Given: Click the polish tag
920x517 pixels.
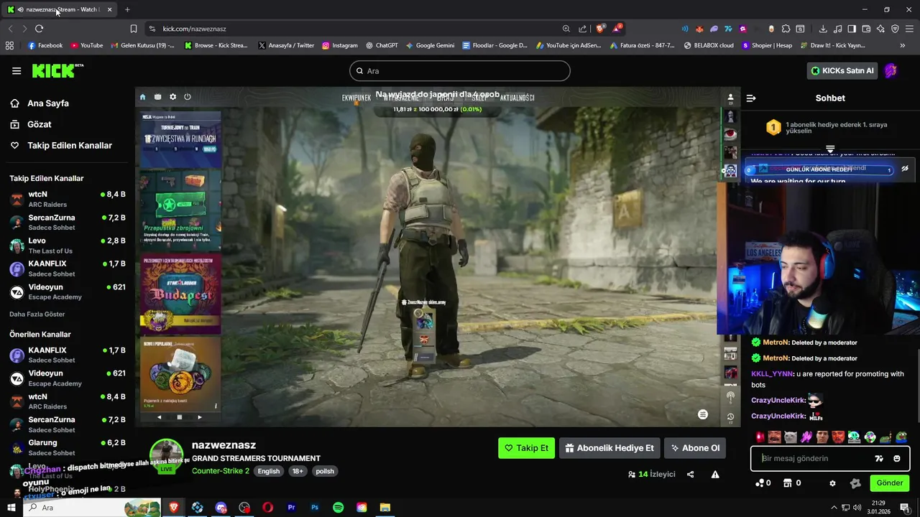Looking at the screenshot, I should (x=325, y=471).
